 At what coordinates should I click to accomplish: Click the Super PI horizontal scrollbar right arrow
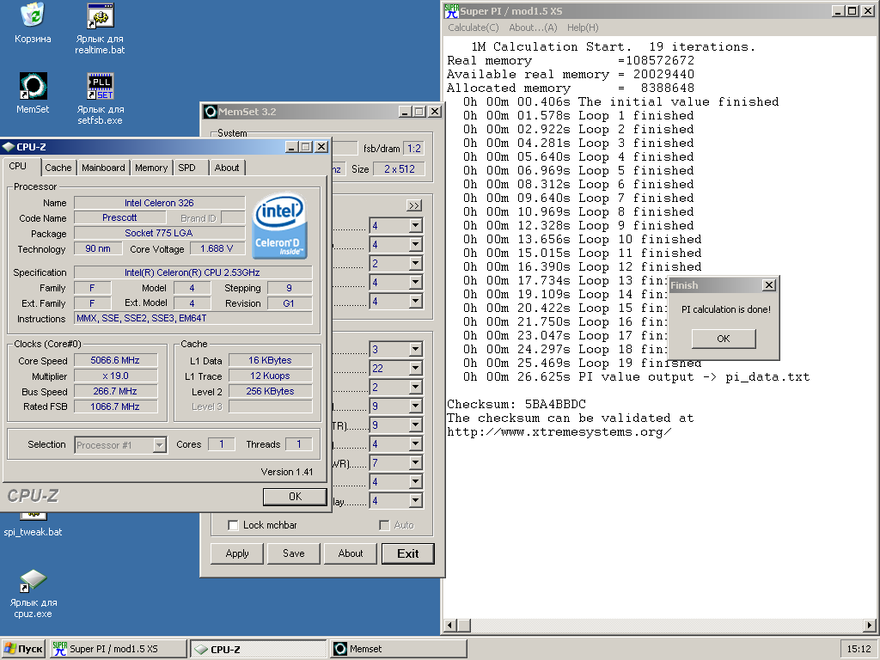click(x=870, y=626)
